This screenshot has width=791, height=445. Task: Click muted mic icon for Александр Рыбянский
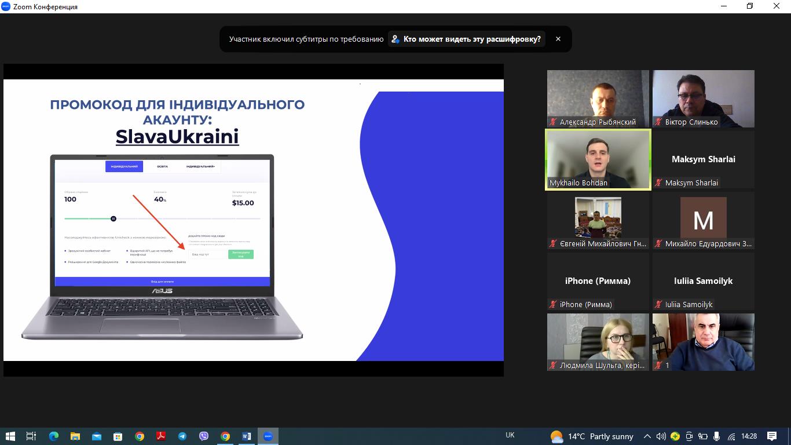pyautogui.click(x=553, y=122)
